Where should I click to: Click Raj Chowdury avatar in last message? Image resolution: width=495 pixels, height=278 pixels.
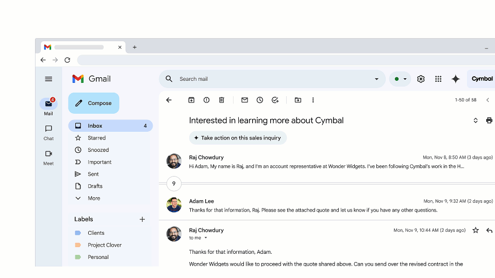point(174,234)
